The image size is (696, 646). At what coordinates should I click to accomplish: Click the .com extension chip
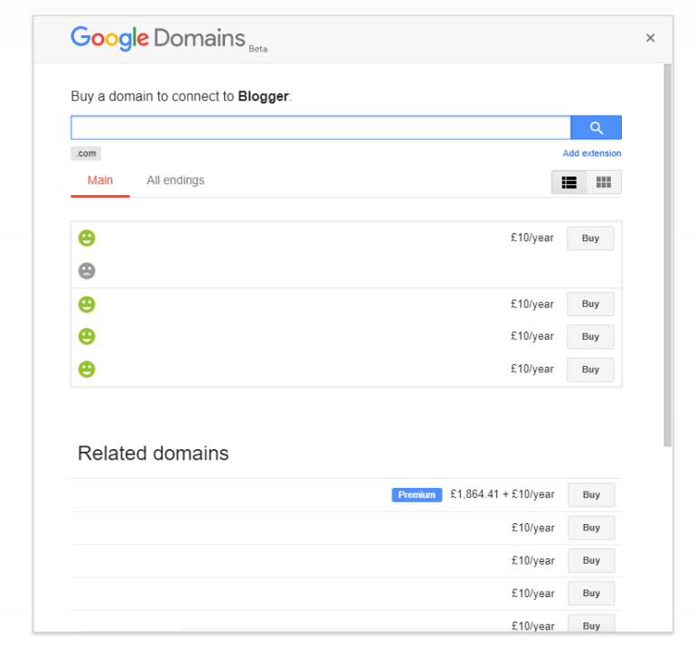(x=86, y=154)
